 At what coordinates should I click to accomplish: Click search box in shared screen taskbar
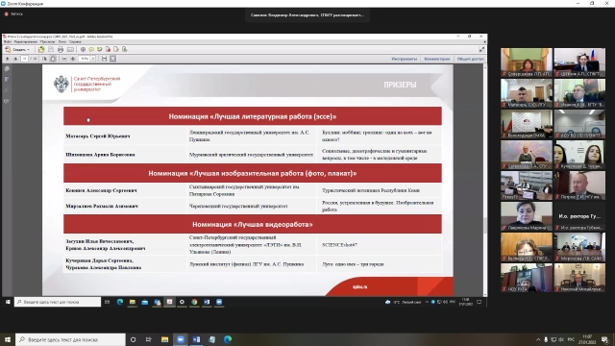58,302
